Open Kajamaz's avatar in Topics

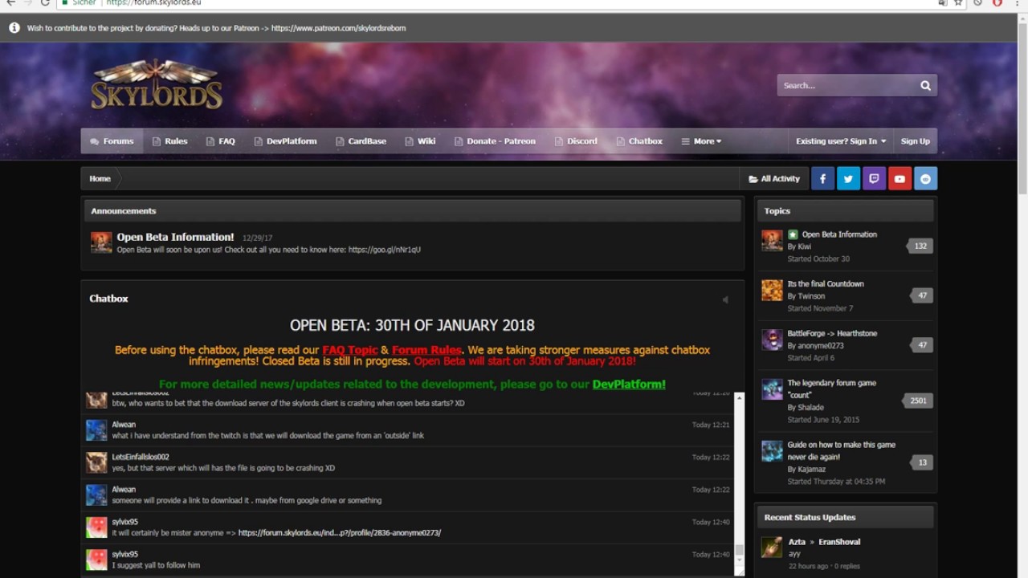tap(772, 451)
